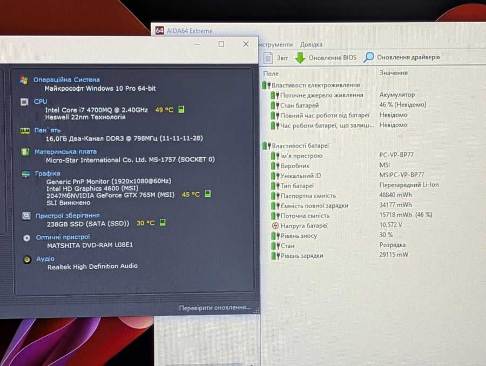
Task: Click the Звіт report button in AIDA64 toolbar
Action: (276, 58)
